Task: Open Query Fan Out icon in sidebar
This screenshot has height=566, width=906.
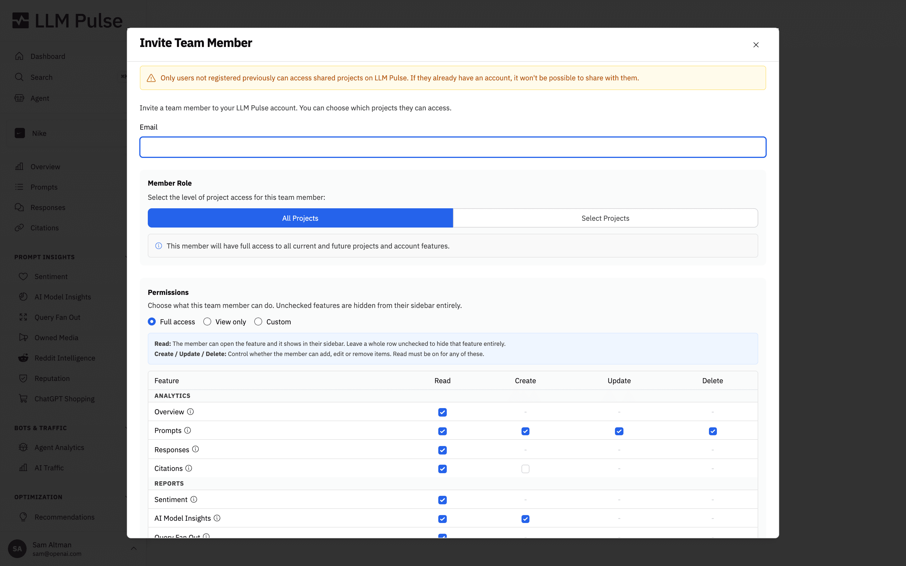Action: pyautogui.click(x=23, y=317)
